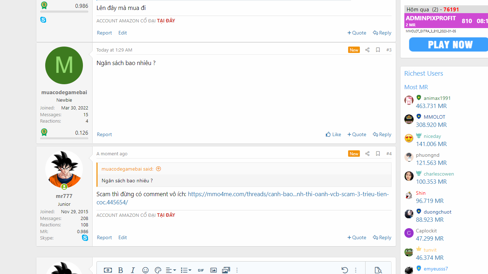This screenshot has width=488, height=274.
Task: Click the editor preview icon
Action: (x=378, y=270)
